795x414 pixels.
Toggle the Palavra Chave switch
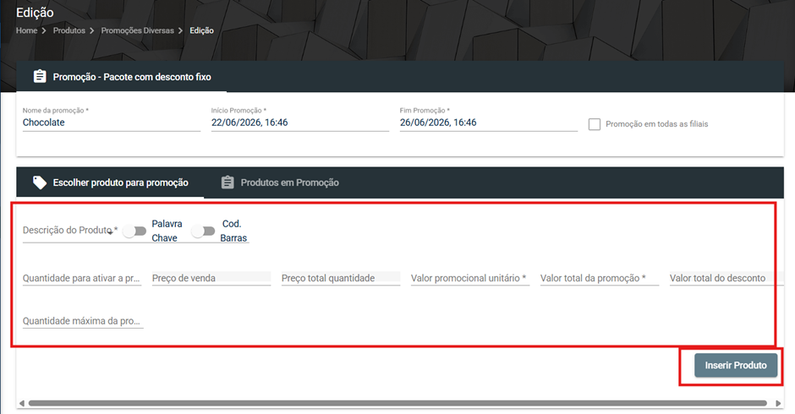point(134,231)
